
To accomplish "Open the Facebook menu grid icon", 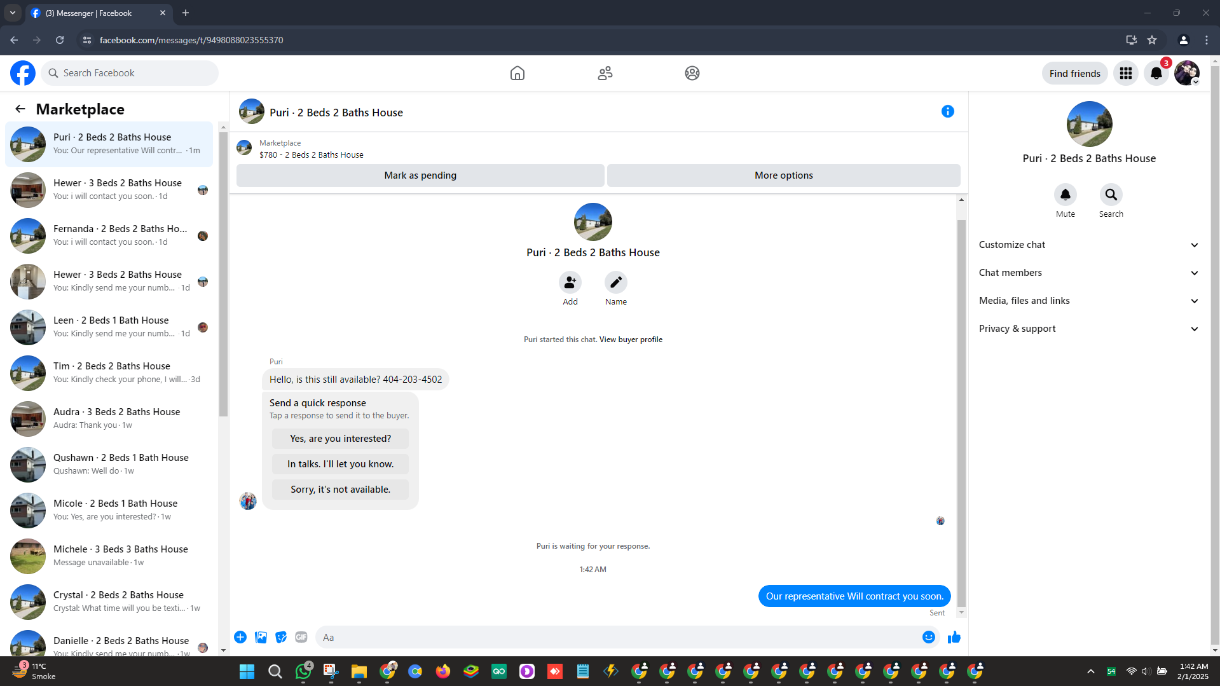I will pyautogui.click(x=1126, y=73).
